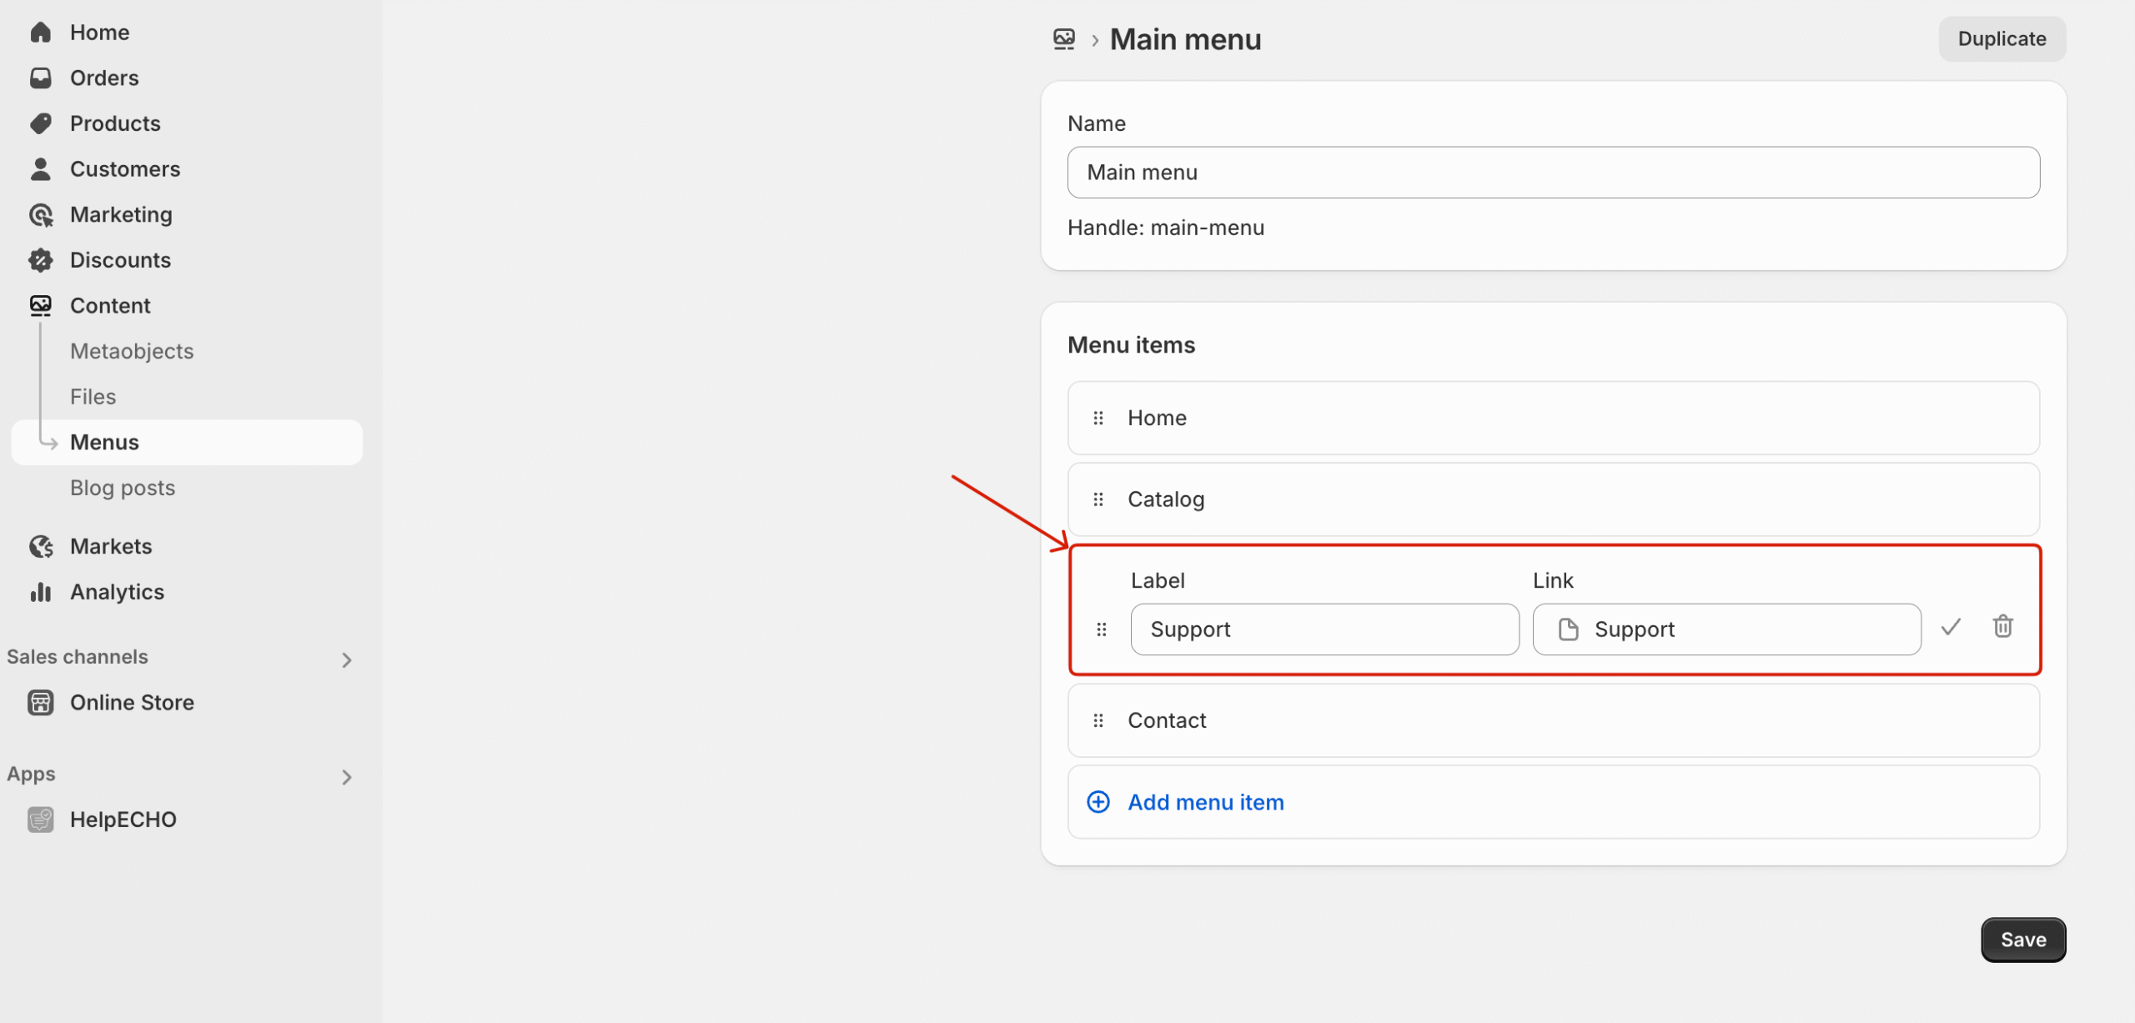2135x1023 pixels.
Task: Focus the menu Name input field
Action: 1553,173
